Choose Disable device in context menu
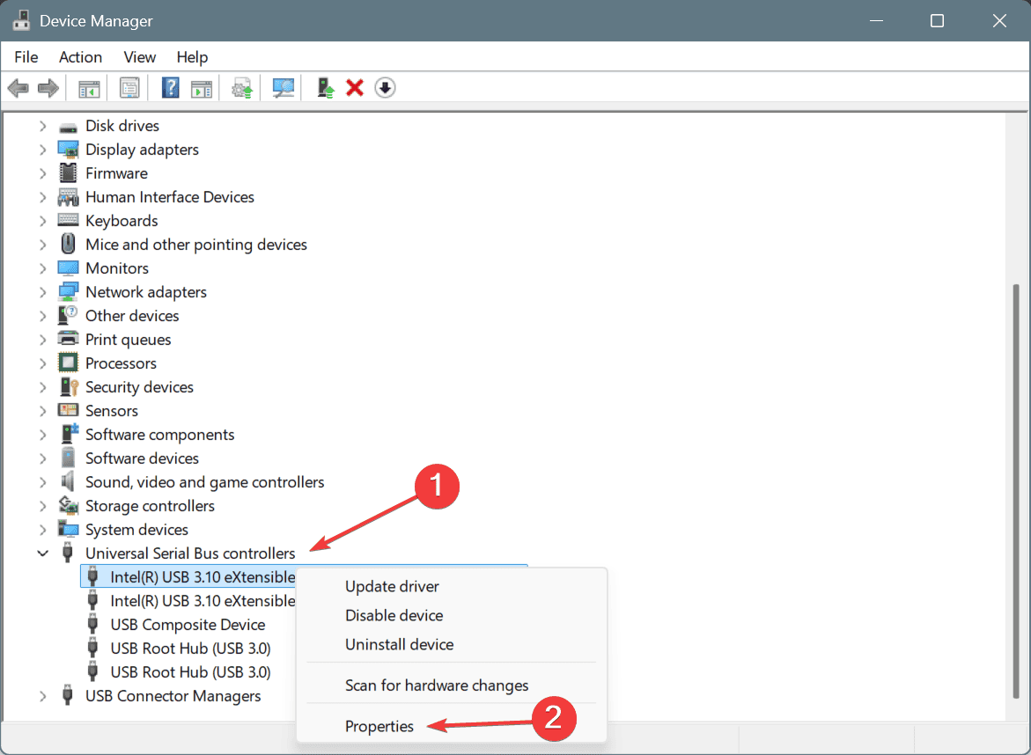This screenshot has width=1031, height=755. pos(394,616)
